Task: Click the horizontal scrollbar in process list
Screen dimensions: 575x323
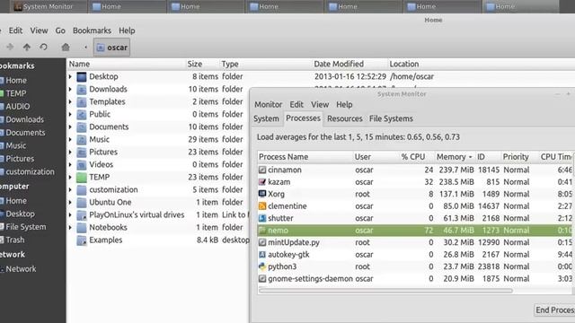Action: pos(385,291)
